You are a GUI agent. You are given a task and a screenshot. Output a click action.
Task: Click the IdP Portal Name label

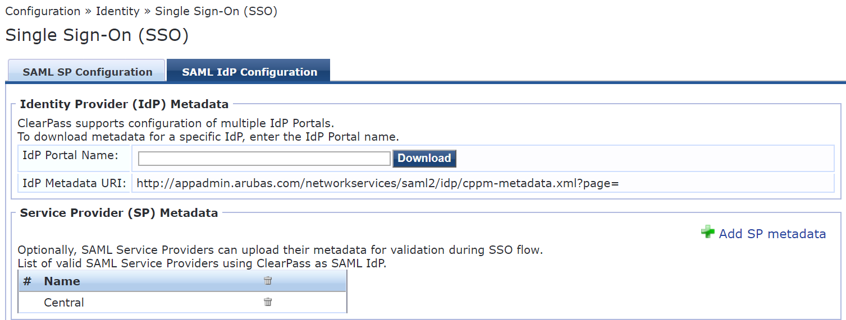[70, 155]
